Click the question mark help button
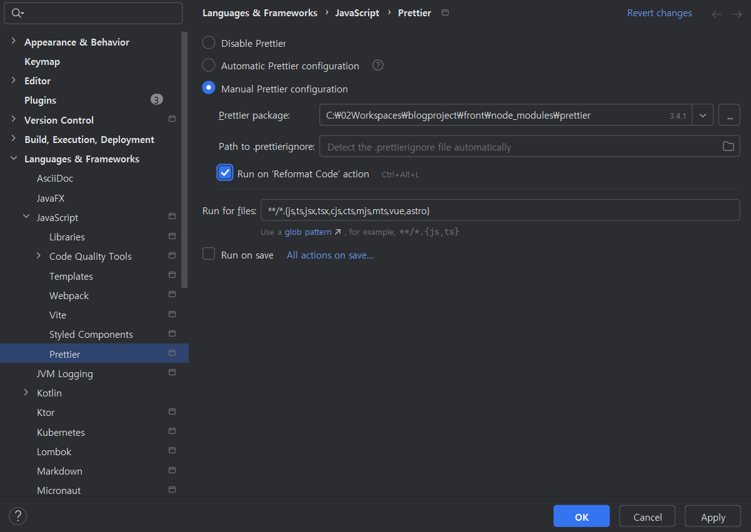The width and height of the screenshot is (751, 532). [18, 516]
